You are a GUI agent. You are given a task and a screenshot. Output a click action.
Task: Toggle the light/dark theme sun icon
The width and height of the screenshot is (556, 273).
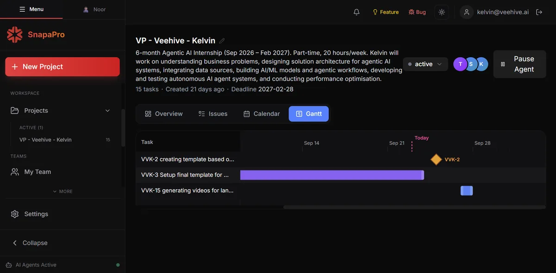point(442,12)
